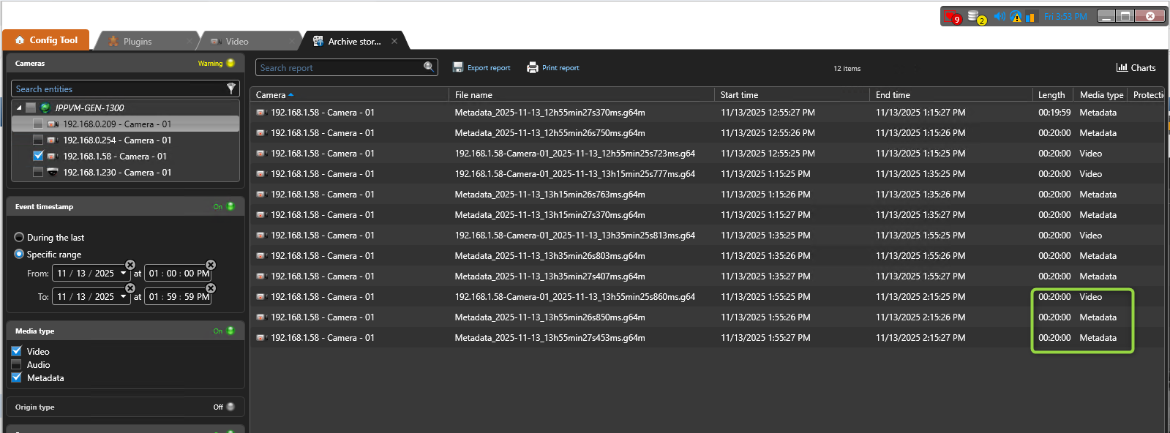Viewport: 1170px width, 433px height.
Task: Enable the Audio media type checkbox
Action: [17, 365]
